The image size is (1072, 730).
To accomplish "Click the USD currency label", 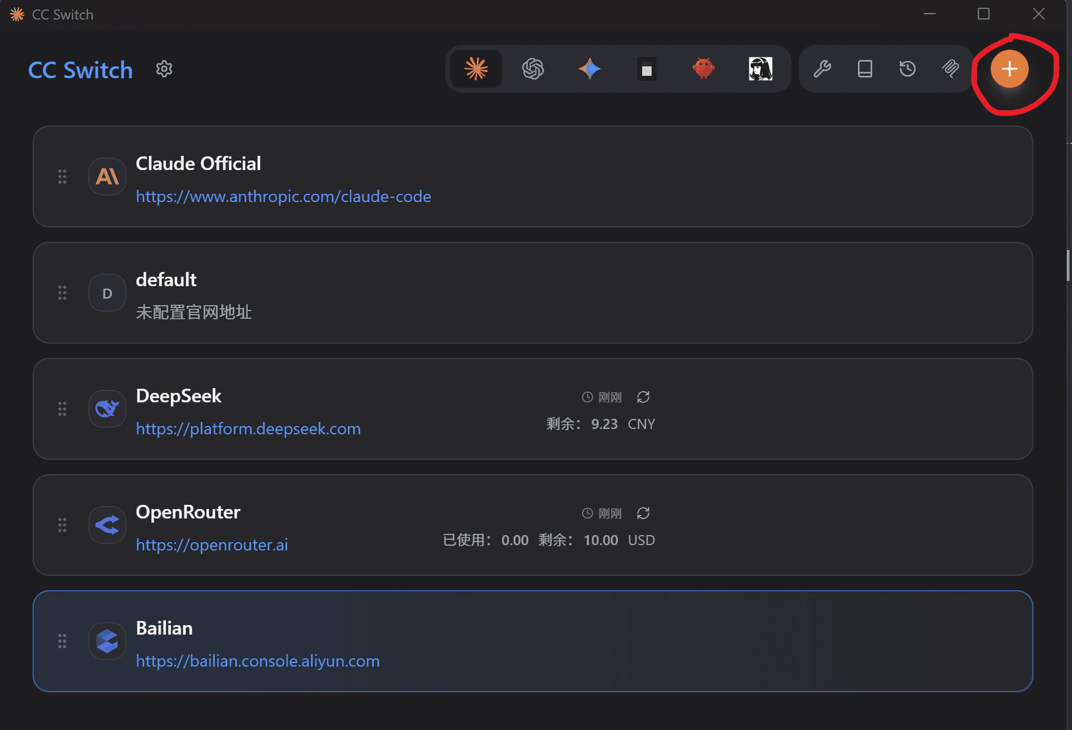I will coord(642,540).
